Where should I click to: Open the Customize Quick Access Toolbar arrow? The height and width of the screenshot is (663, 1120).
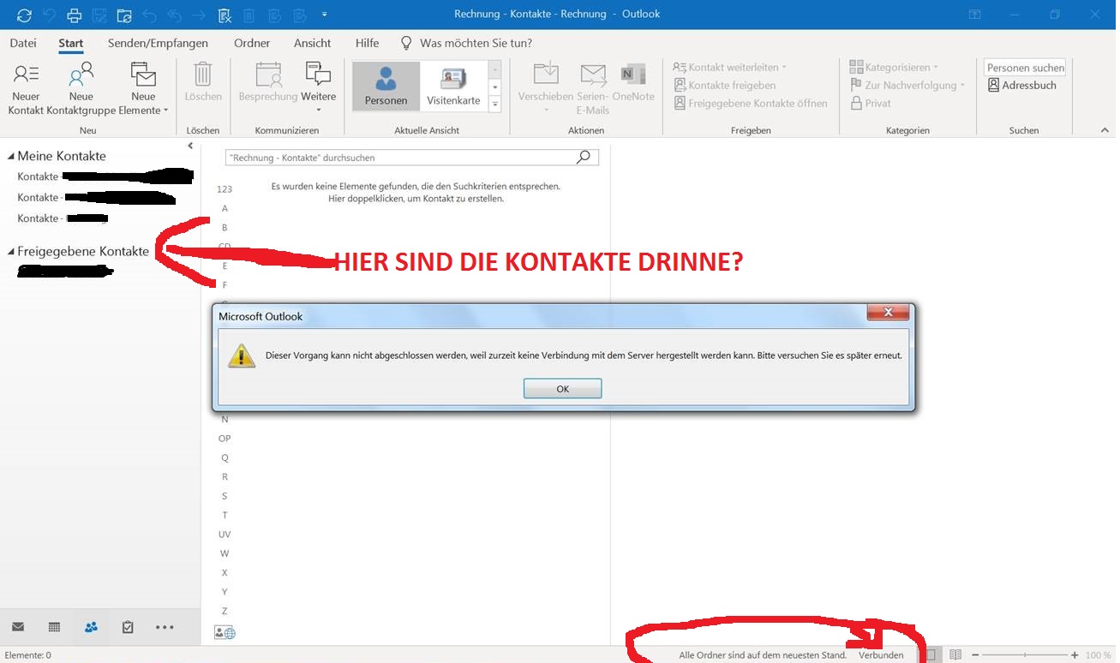(x=324, y=15)
